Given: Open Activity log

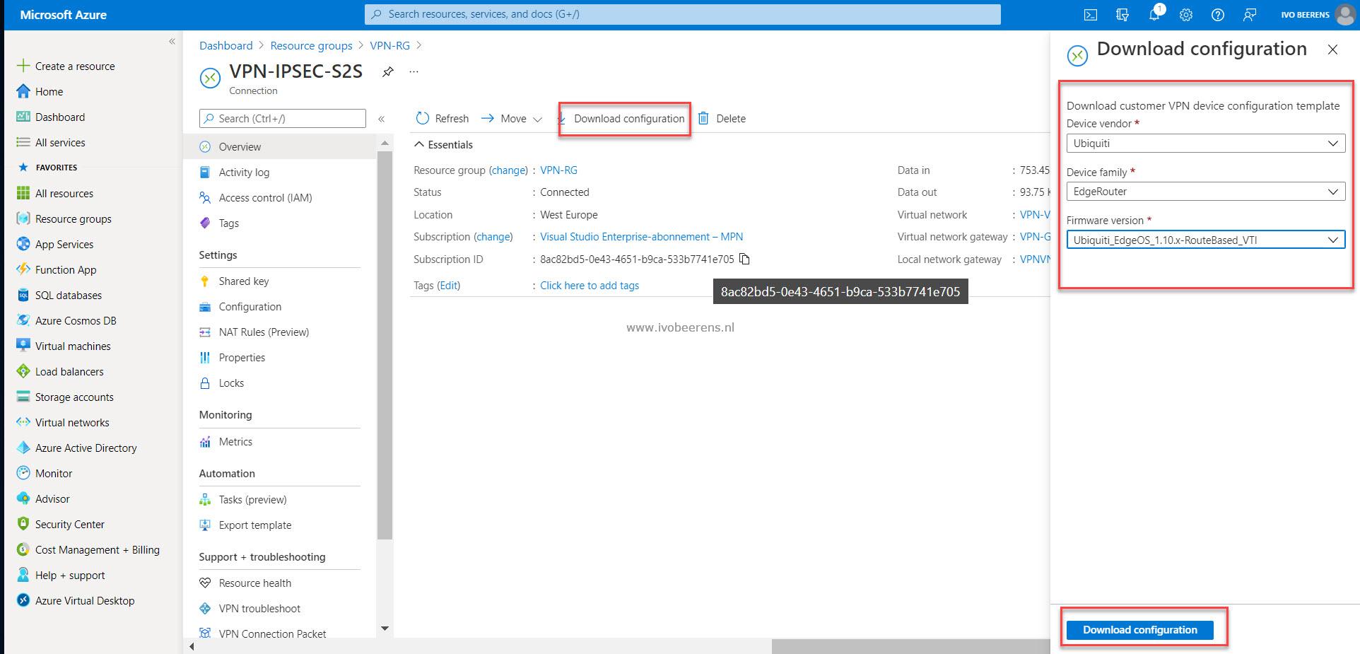Looking at the screenshot, I should 244,172.
